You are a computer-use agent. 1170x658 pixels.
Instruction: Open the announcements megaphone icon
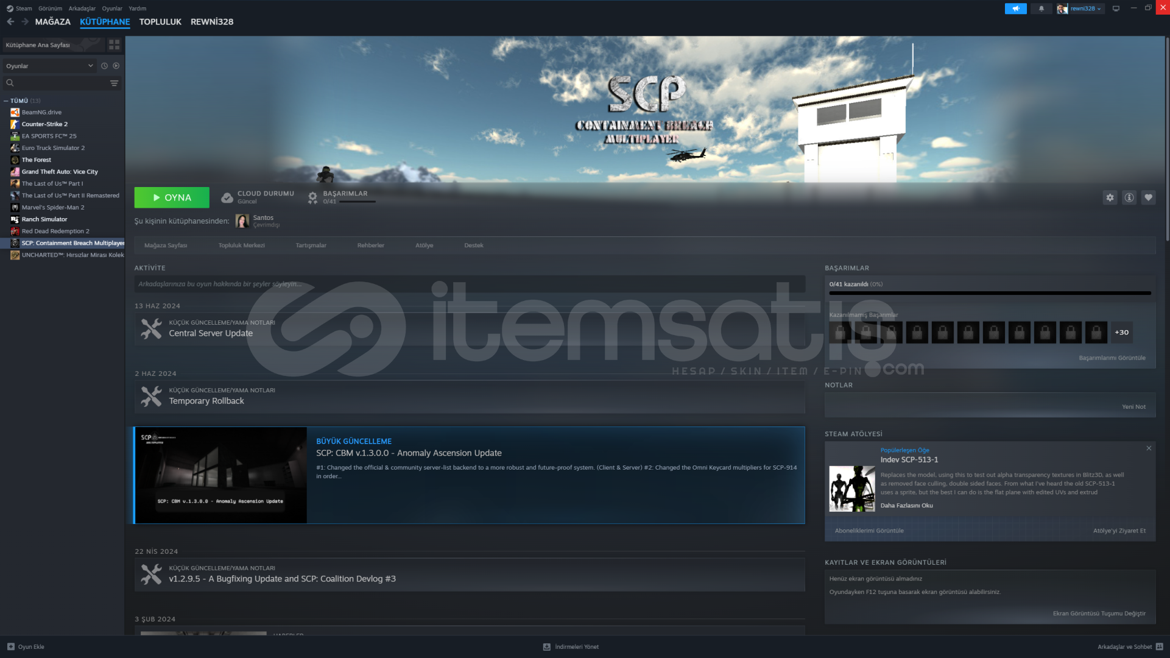pyautogui.click(x=1015, y=9)
